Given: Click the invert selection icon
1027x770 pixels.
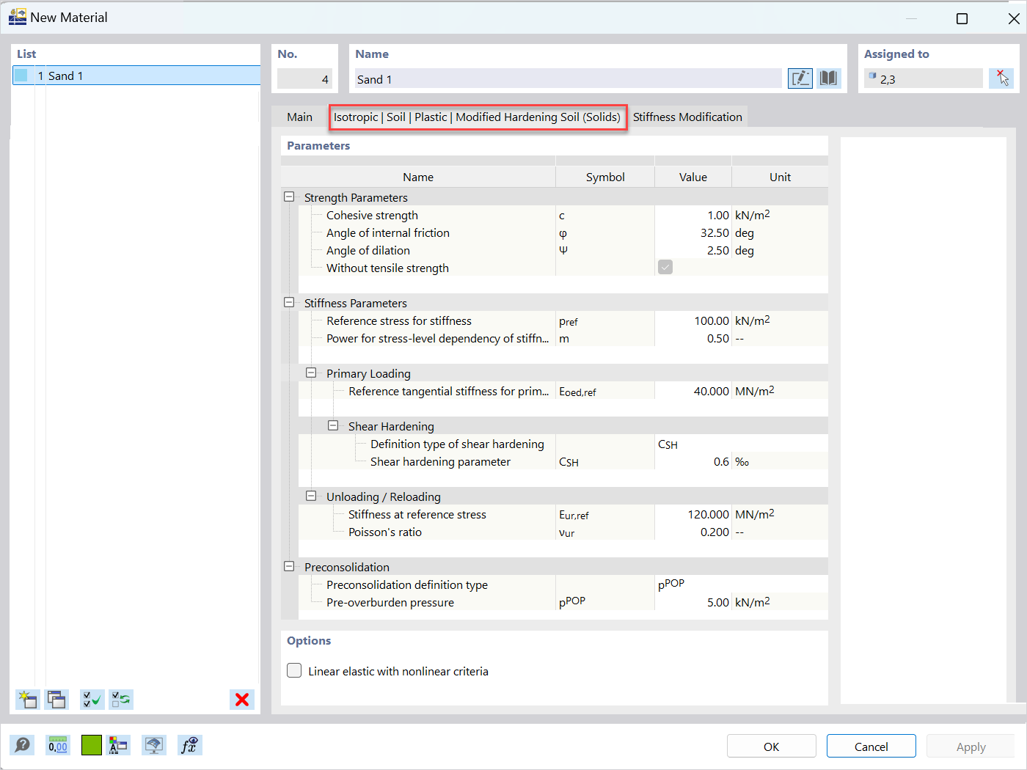Looking at the screenshot, I should click(x=120, y=700).
